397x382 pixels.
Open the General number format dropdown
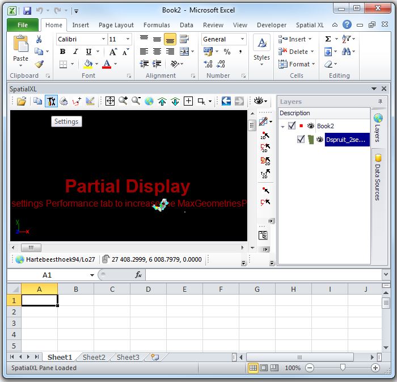click(x=243, y=39)
